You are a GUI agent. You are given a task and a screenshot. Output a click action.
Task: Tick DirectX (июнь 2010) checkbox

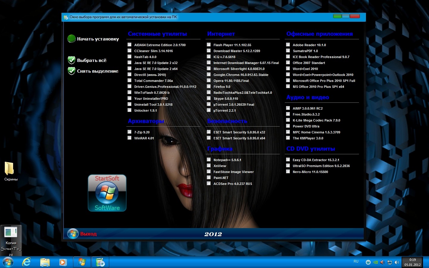[130, 74]
